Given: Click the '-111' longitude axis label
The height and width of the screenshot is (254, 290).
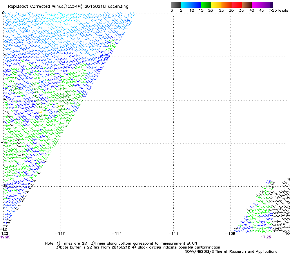Looking at the screenshot, I should 173,234.
